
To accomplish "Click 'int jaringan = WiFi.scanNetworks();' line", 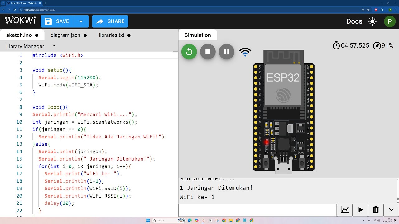I will coord(85,122).
